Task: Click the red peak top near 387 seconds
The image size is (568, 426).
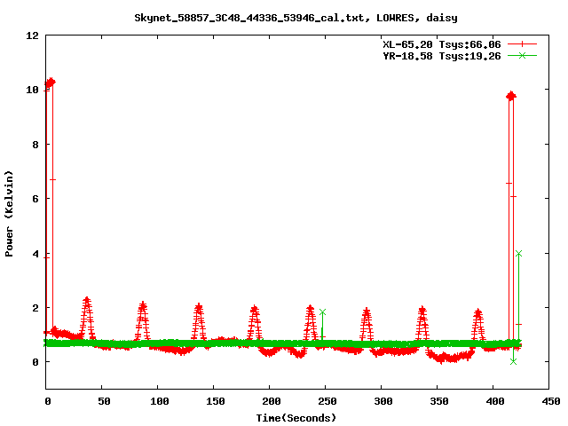Action: click(478, 312)
